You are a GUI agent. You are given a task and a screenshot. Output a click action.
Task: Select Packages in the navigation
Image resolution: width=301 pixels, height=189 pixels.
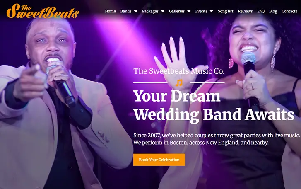[150, 11]
